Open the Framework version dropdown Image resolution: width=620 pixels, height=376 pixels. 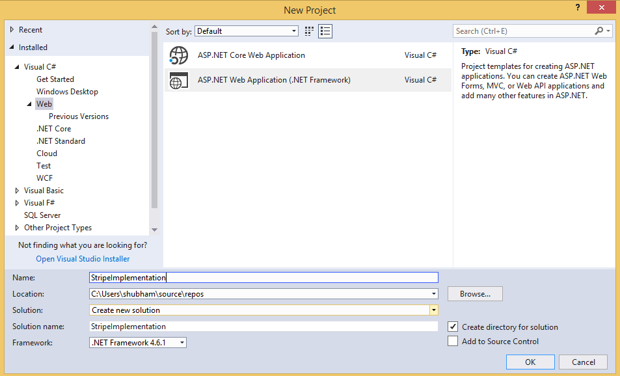(x=138, y=342)
